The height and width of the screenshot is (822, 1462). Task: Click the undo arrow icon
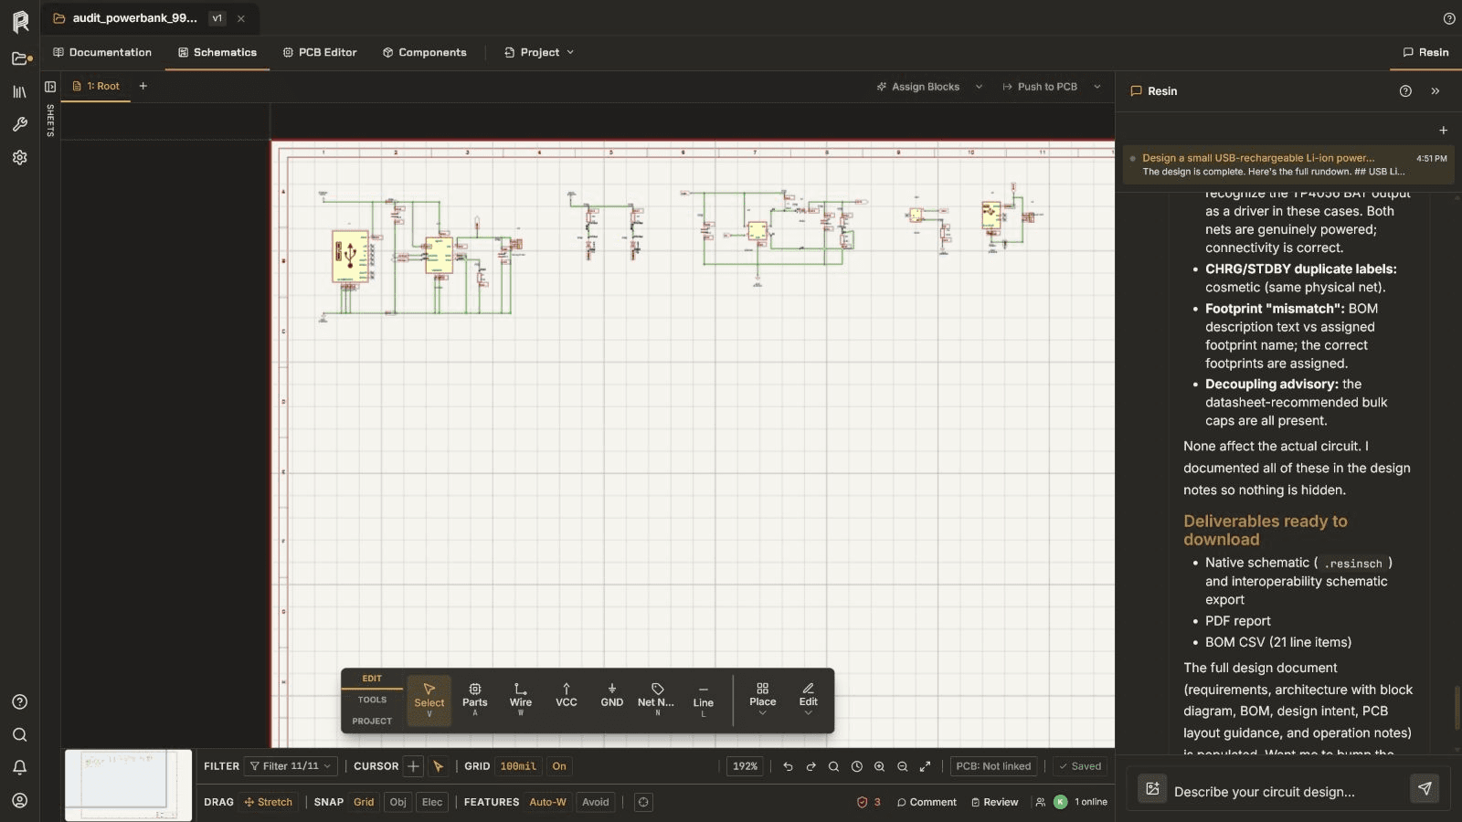coord(788,766)
